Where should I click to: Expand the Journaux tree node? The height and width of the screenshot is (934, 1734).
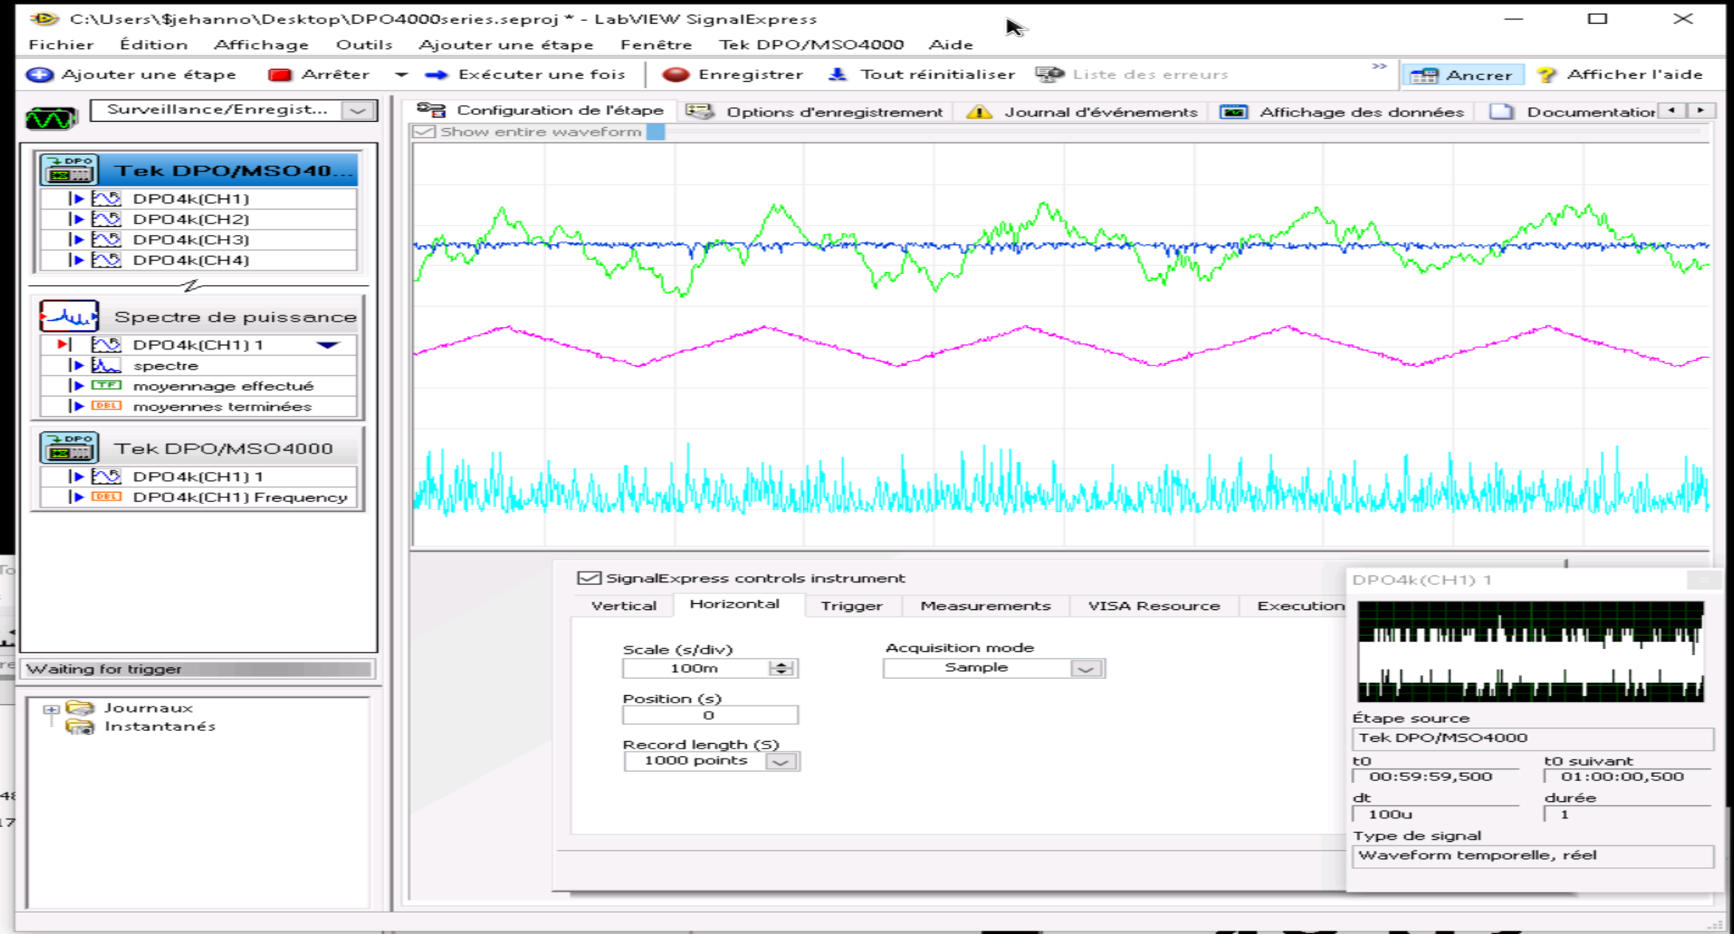pos(51,709)
